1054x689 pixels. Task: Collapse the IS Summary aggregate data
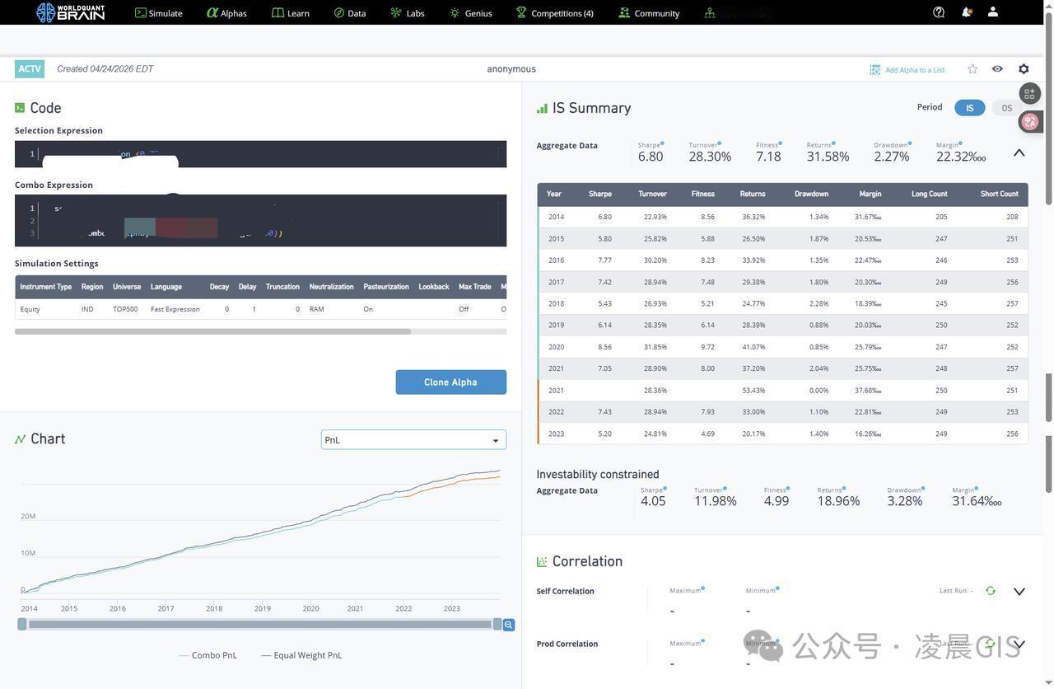1019,153
